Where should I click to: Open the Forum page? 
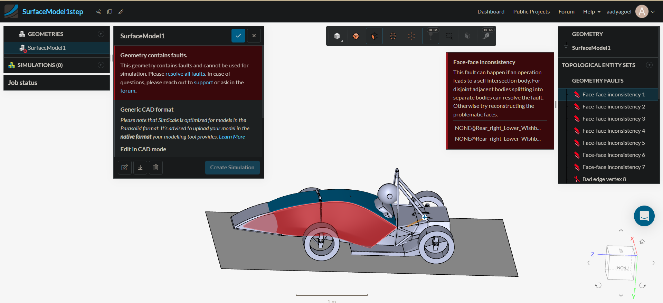coord(566,12)
